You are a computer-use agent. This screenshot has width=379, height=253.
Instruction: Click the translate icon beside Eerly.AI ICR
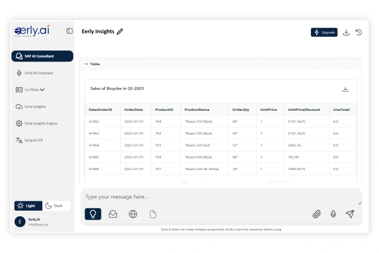[x=19, y=140]
